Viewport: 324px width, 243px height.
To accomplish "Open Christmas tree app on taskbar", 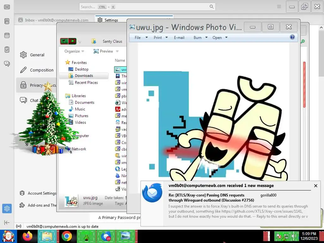I will click(x=86, y=236).
